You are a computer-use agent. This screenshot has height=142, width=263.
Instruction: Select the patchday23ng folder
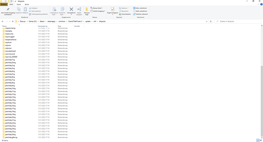coord(10,126)
